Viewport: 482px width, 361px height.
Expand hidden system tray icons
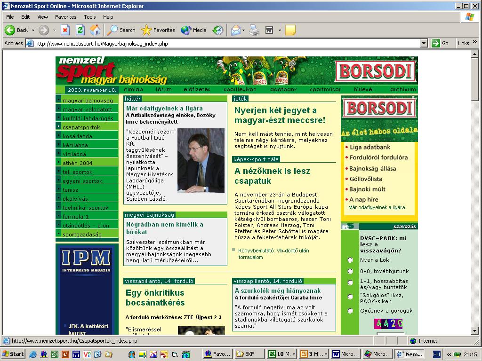pyautogui.click(x=449, y=354)
